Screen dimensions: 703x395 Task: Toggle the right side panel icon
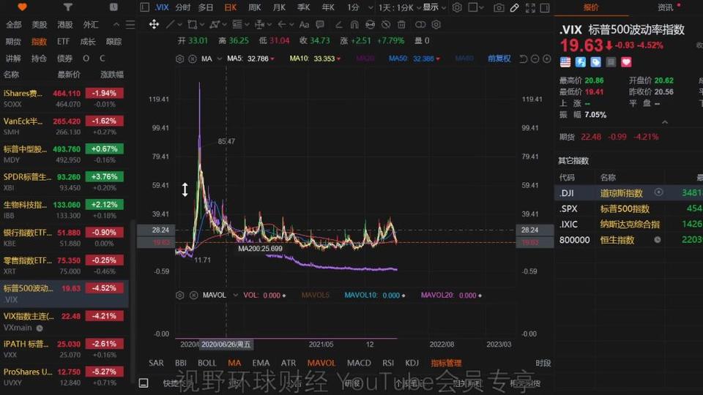[545, 7]
